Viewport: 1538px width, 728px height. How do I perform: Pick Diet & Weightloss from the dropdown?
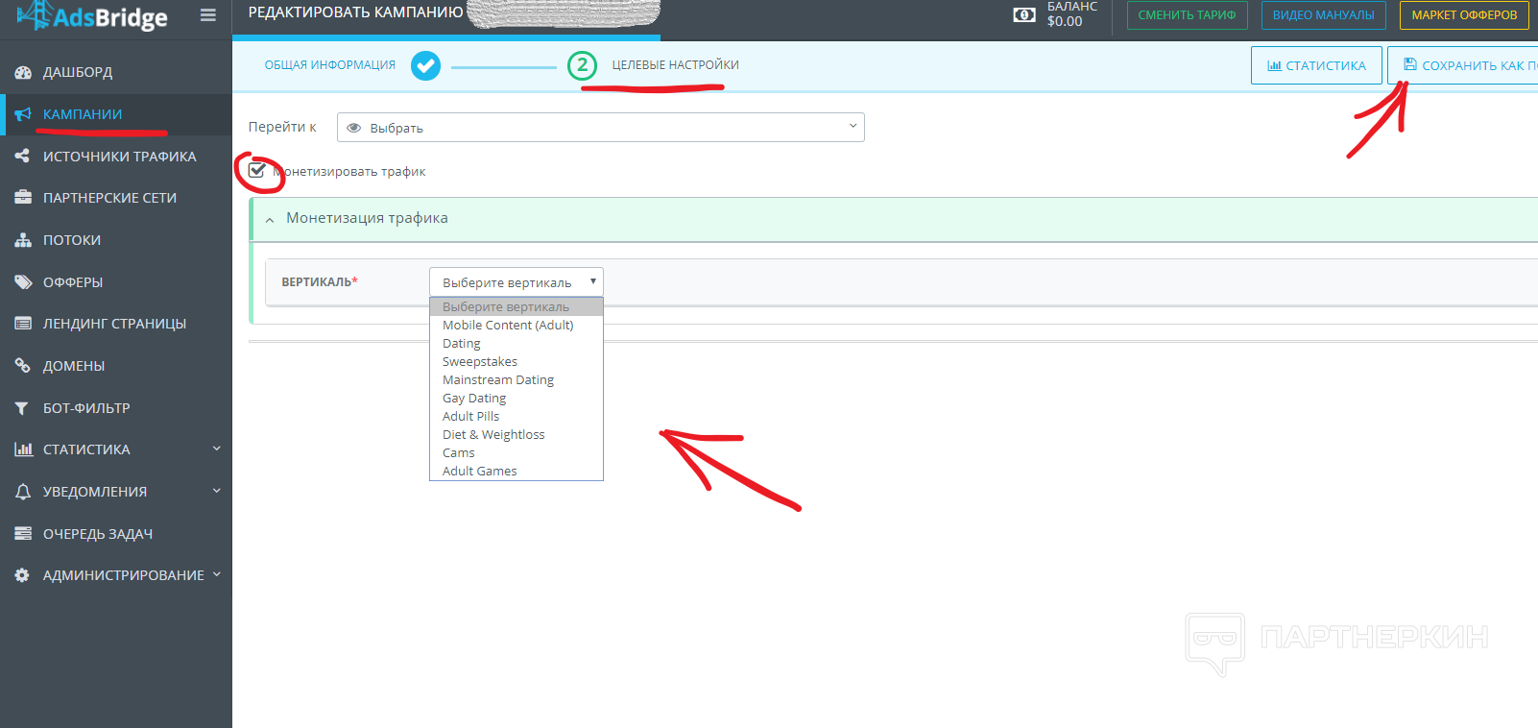tap(517, 434)
